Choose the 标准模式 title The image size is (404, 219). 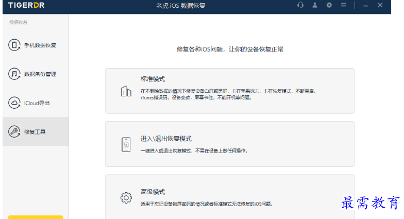pyautogui.click(x=153, y=79)
